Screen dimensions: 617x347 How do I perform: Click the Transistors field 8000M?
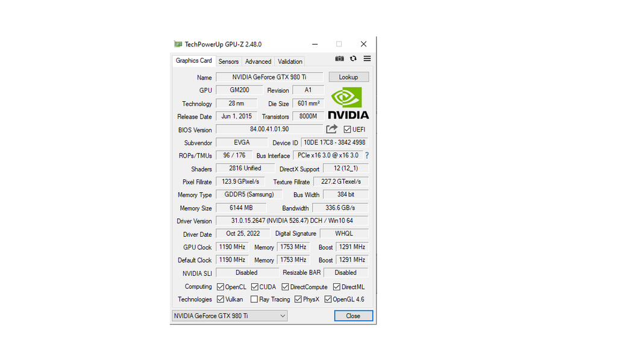308,116
